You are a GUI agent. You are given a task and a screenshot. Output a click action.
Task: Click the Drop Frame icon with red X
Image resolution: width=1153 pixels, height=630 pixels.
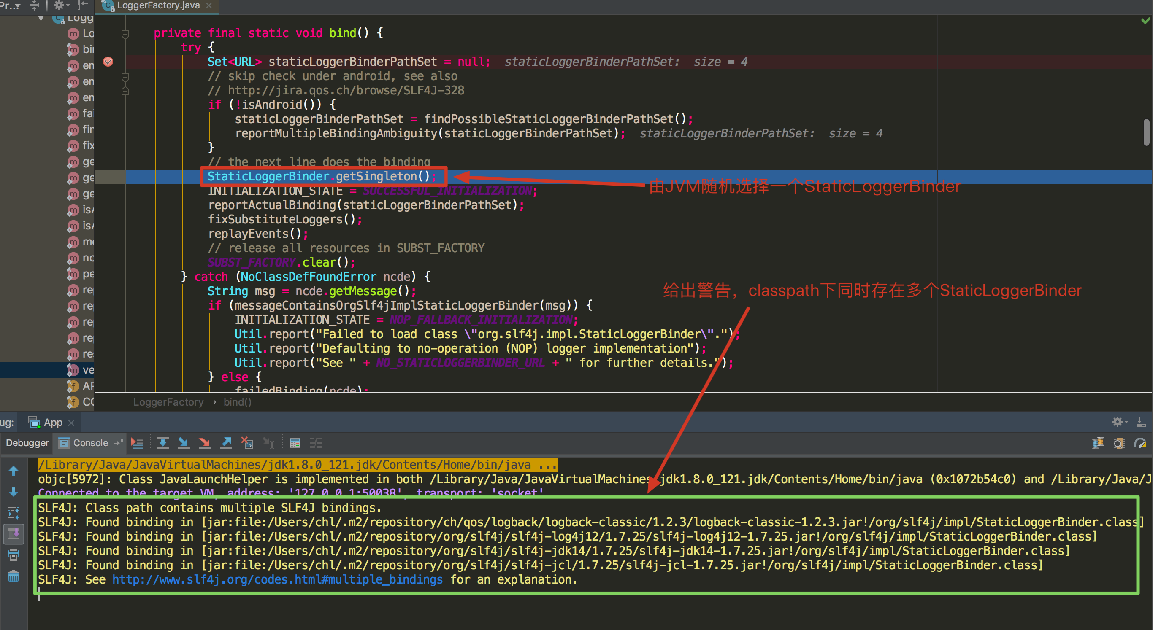click(x=247, y=443)
